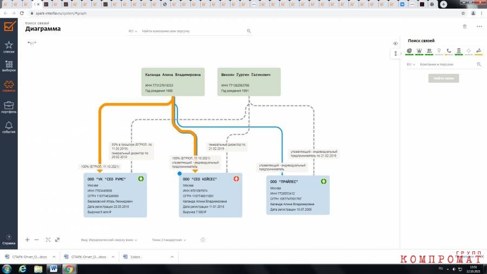
Task: Toggle the eye visibility icon near panel
Action: click(395, 43)
